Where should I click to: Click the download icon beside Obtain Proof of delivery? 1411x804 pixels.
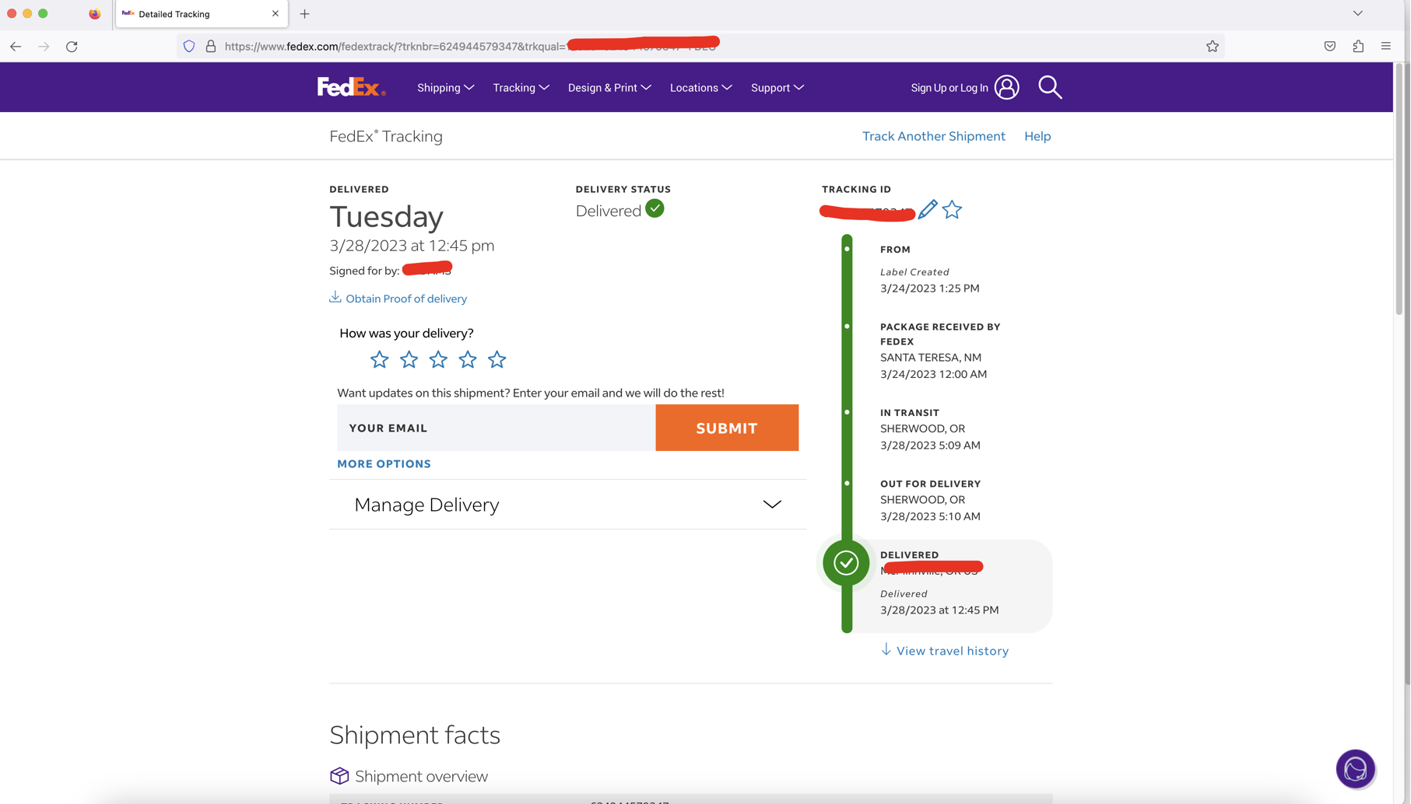[335, 296]
